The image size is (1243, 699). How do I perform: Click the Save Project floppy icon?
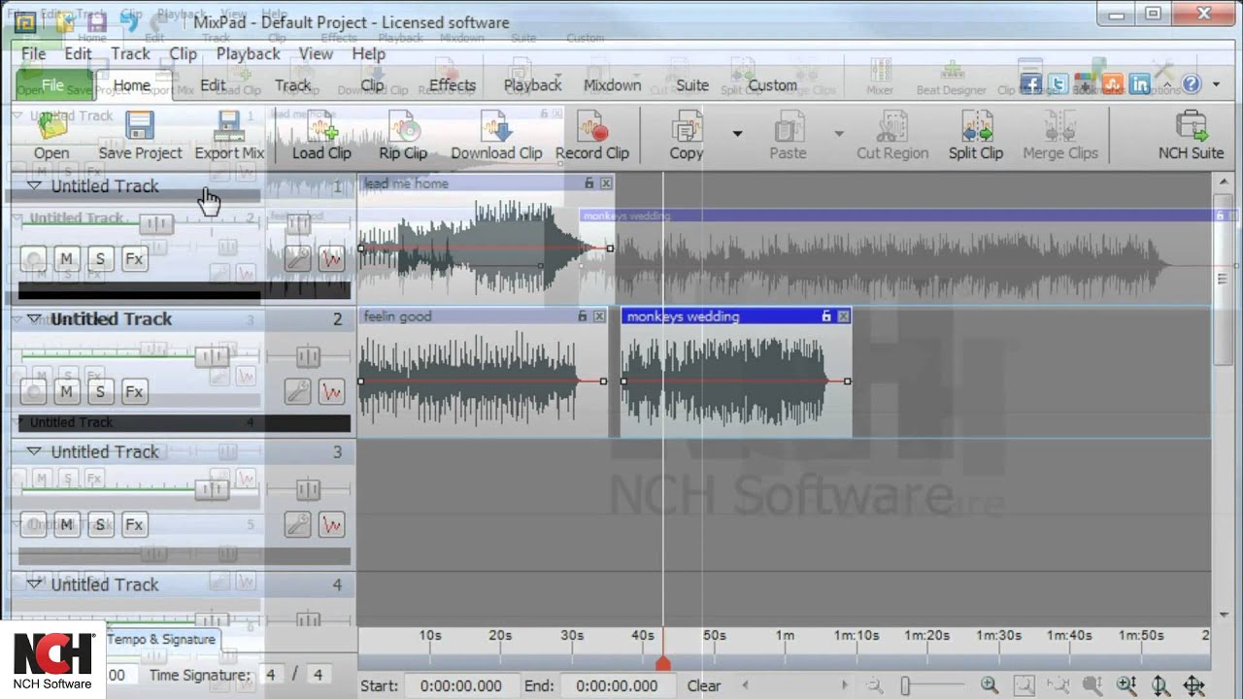(x=140, y=126)
